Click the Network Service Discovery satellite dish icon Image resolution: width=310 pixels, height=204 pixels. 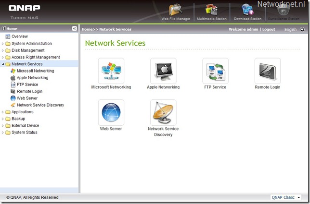click(x=163, y=112)
